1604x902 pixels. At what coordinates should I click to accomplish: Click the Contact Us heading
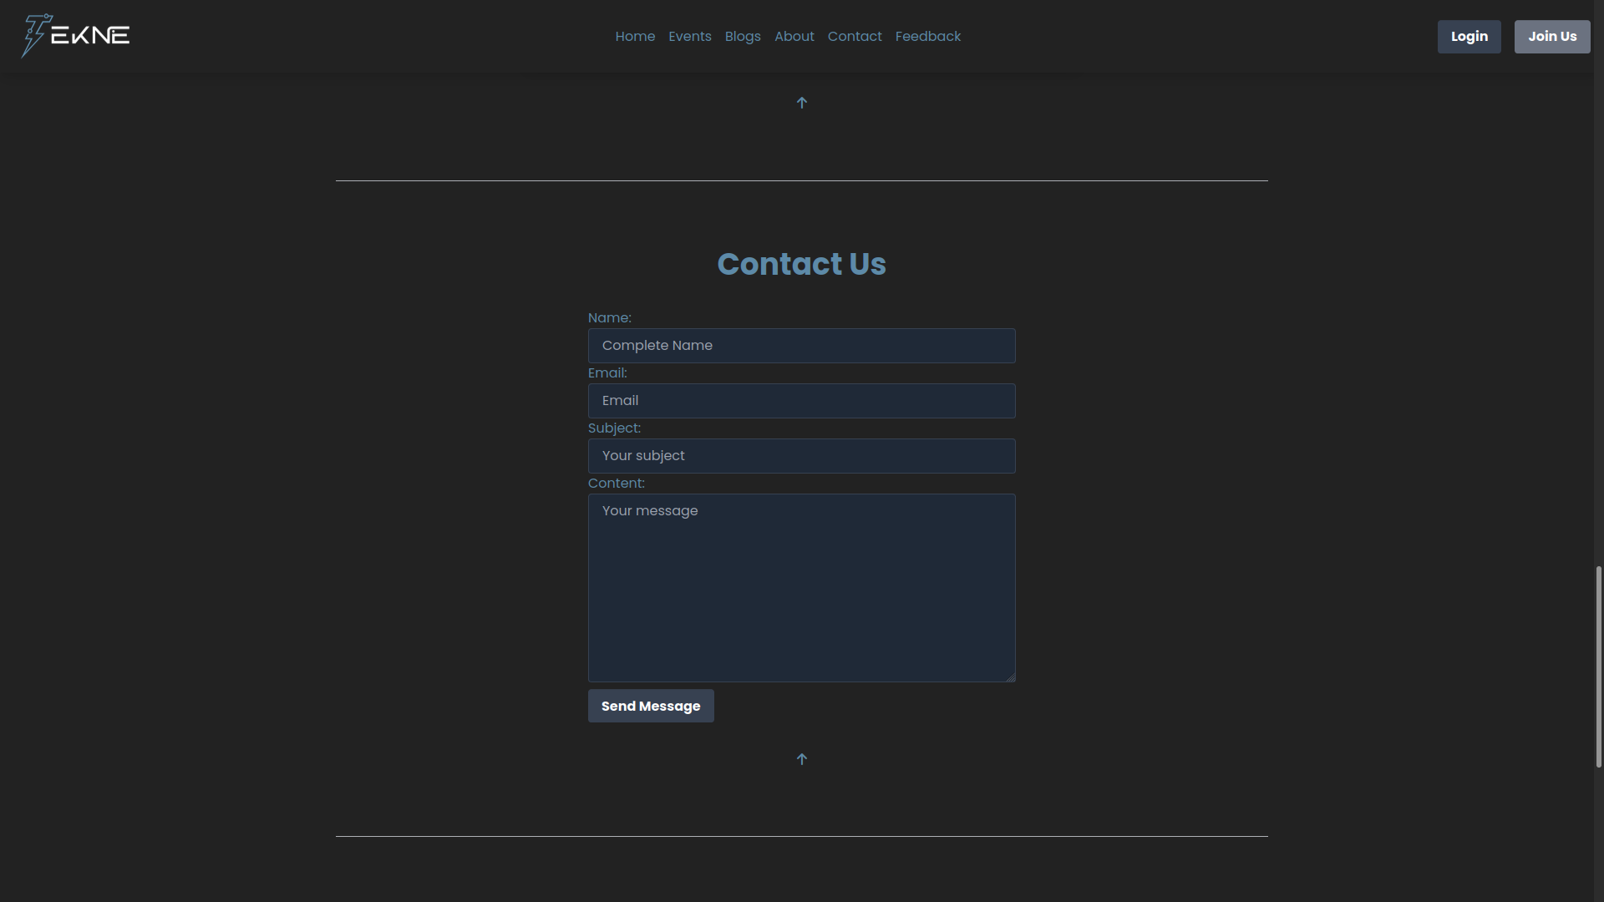(801, 264)
